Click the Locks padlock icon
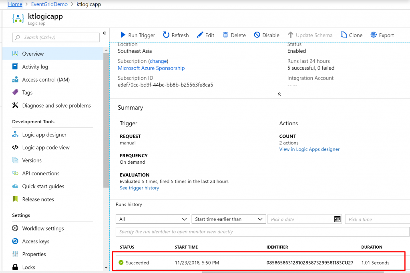 [x=15, y=267]
